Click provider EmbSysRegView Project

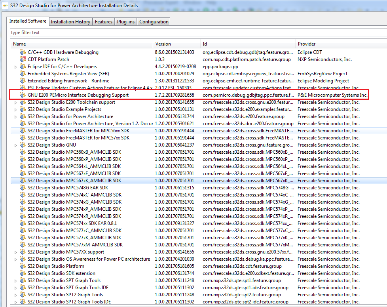tap(322, 74)
